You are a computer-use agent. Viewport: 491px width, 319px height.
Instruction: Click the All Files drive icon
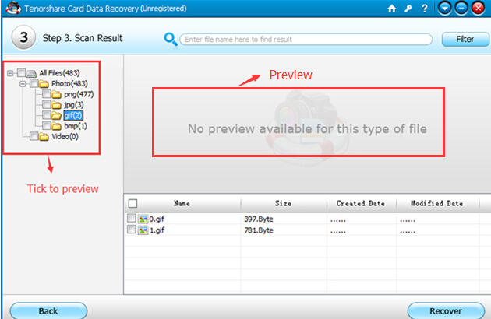point(32,73)
